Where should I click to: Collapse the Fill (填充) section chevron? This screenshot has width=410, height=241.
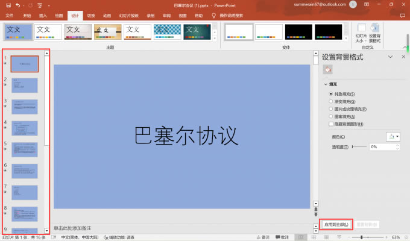tap(326, 84)
